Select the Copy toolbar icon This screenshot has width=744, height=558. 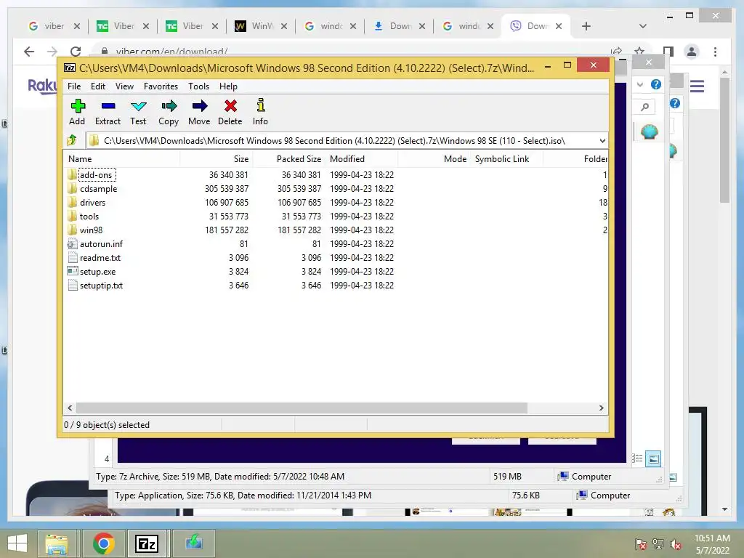[x=169, y=112]
